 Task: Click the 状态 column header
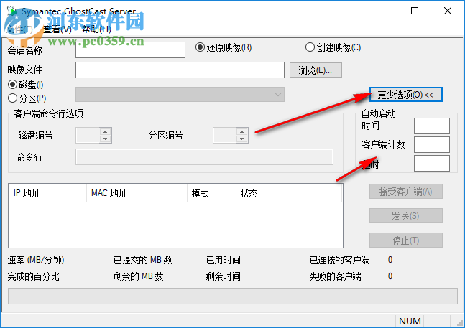[x=289, y=193]
